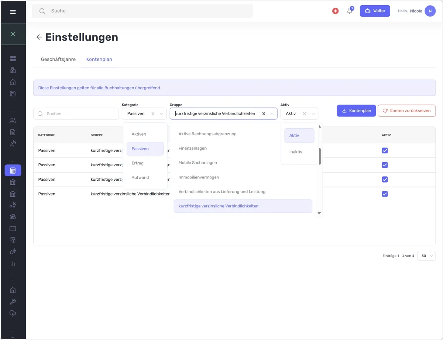Open the credit card icon in sidebar
The height and width of the screenshot is (340, 443).
click(13, 228)
